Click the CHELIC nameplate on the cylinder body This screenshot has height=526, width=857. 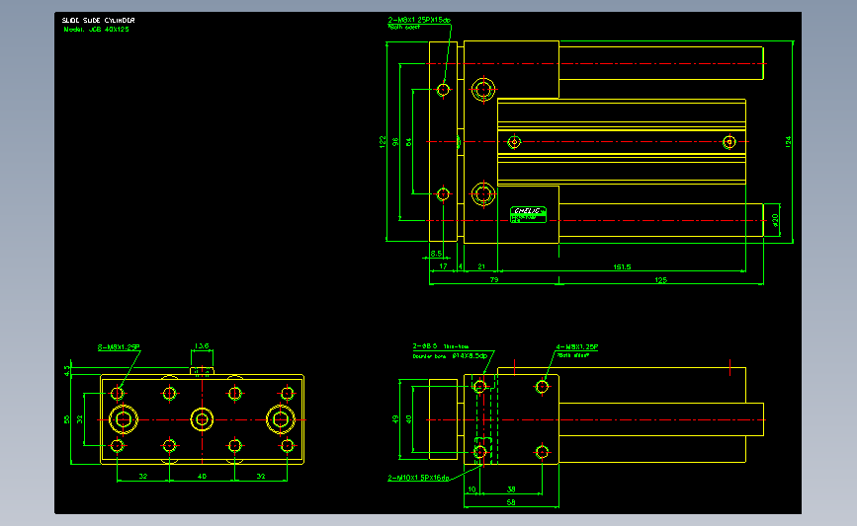click(528, 214)
